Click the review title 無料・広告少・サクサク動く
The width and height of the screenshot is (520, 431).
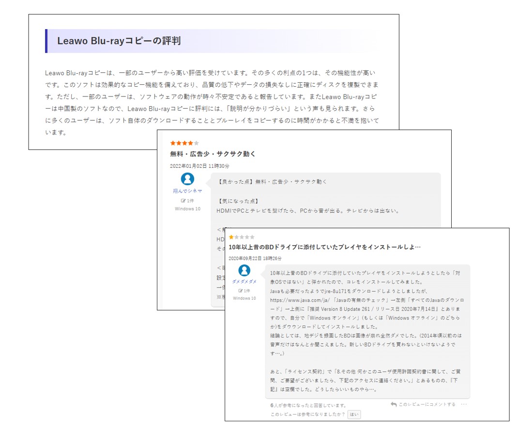coord(213,154)
